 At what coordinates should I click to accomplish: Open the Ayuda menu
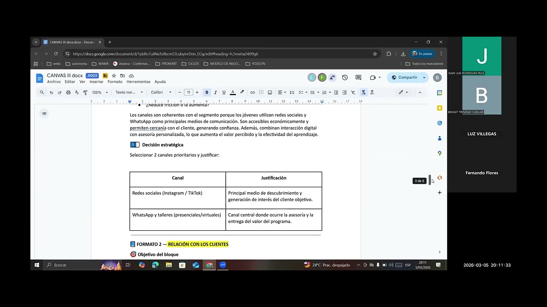click(160, 82)
